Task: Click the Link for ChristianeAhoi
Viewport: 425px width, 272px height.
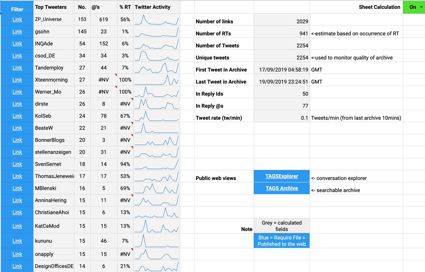Action: coord(17,212)
